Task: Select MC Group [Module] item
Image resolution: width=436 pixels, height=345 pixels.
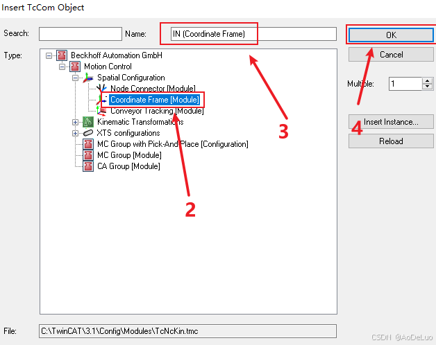Action: coord(129,155)
